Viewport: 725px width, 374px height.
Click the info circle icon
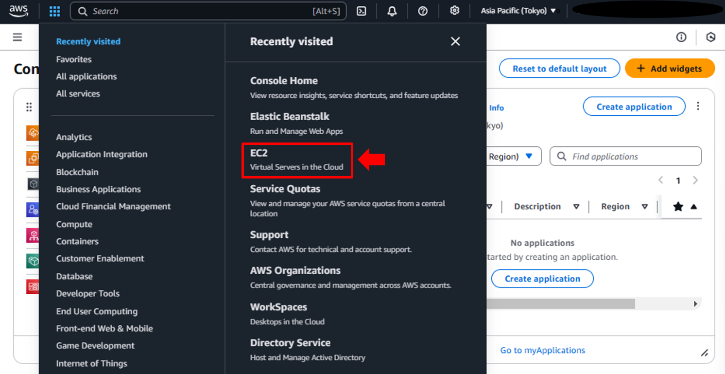(x=681, y=37)
